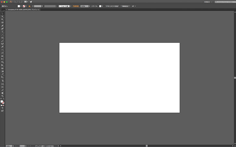Image resolution: width=236 pixels, height=147 pixels.
Task: Click the ドキュメント設定 button
Action: [x=112, y=6]
